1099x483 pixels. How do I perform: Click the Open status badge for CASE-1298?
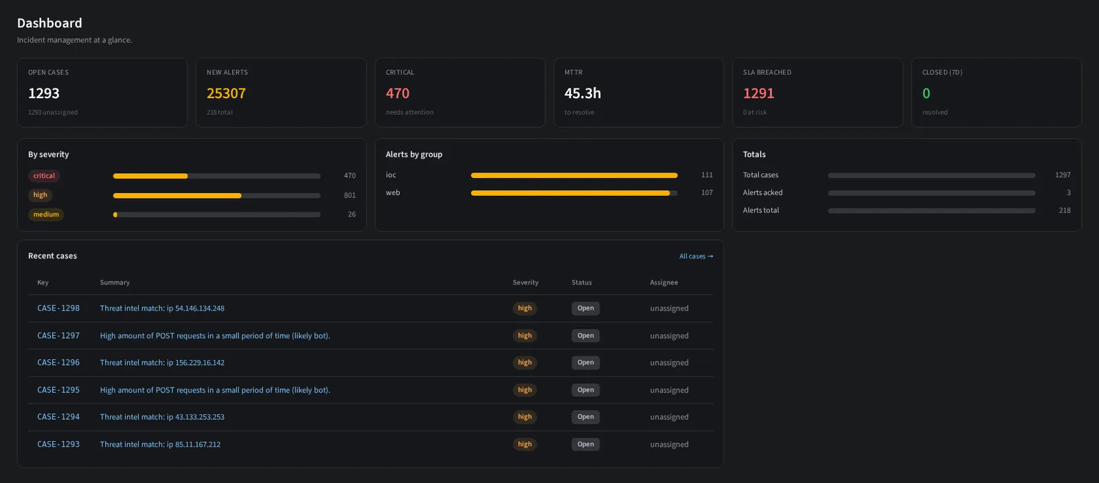(586, 308)
